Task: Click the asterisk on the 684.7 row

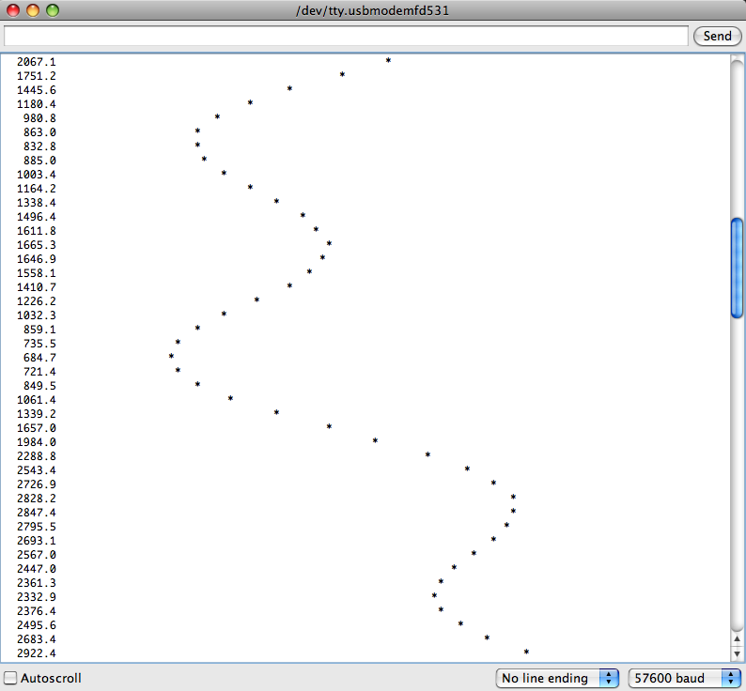Action: click(x=171, y=356)
